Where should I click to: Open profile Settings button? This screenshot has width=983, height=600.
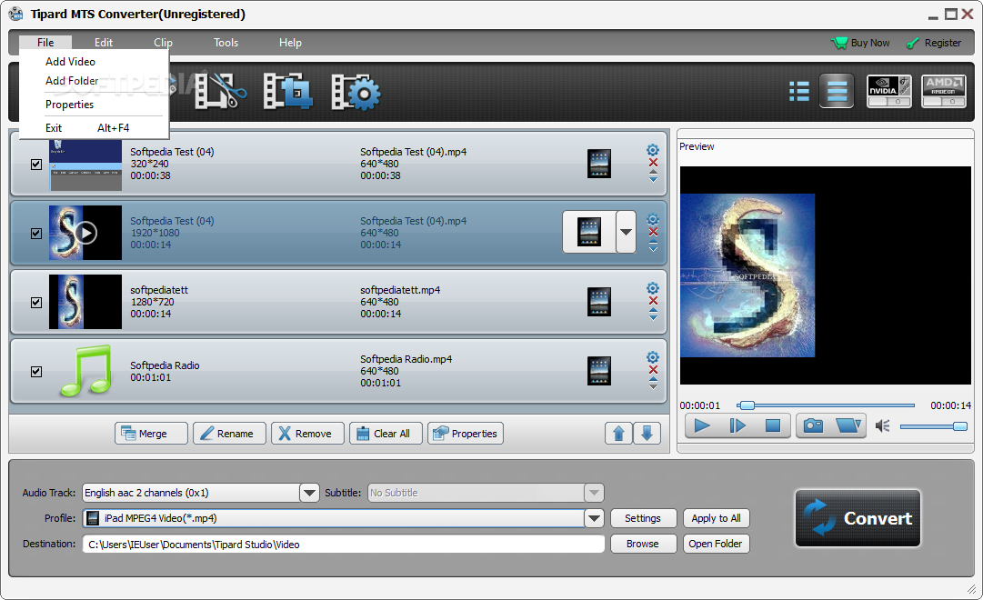[x=643, y=518]
